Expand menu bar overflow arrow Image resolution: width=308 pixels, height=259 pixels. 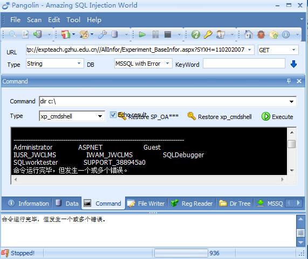(x=302, y=19)
